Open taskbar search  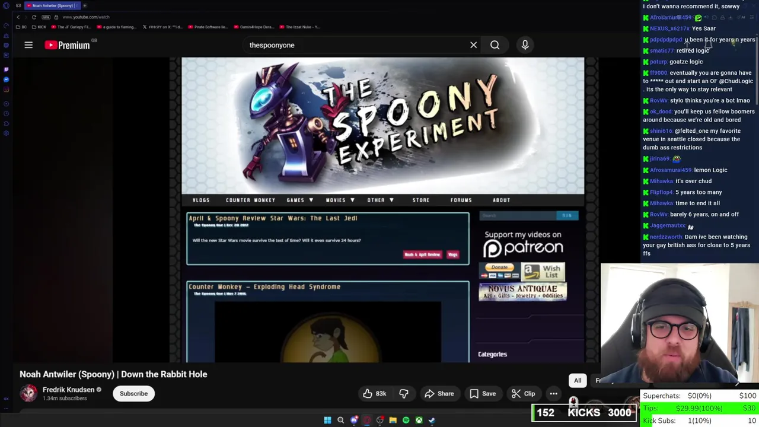click(x=340, y=420)
